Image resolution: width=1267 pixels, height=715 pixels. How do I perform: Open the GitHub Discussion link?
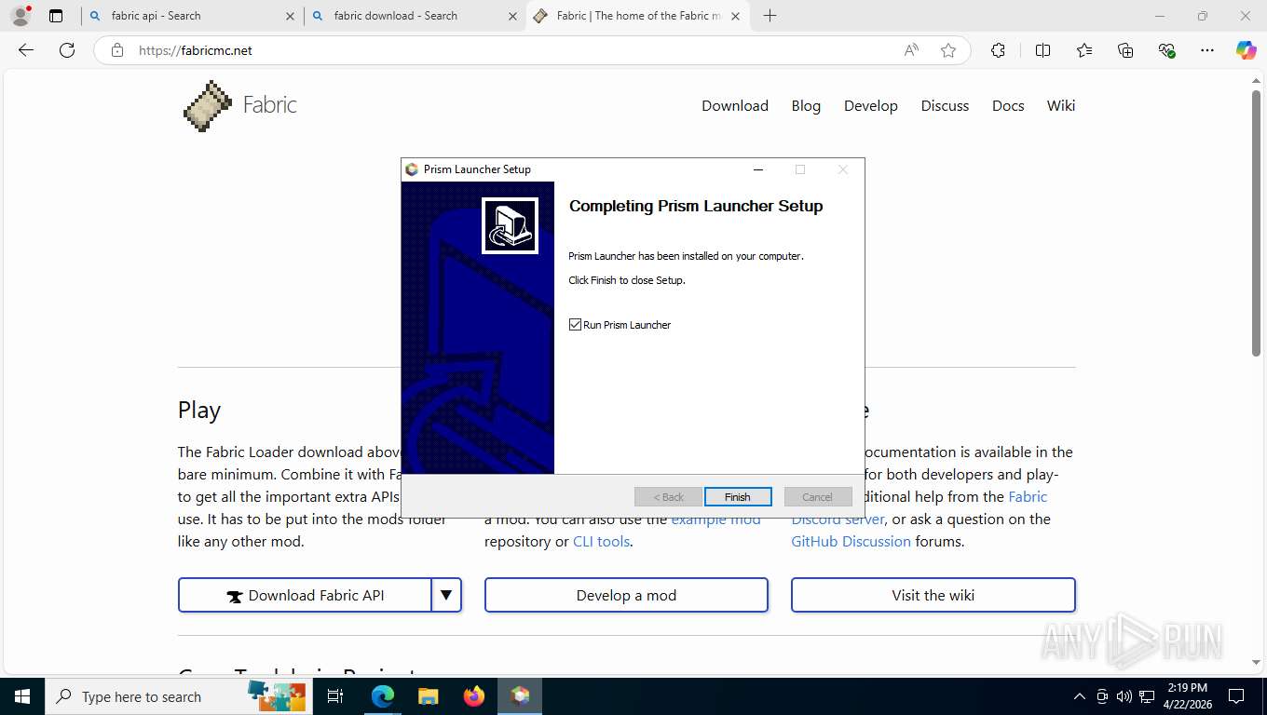click(x=851, y=541)
